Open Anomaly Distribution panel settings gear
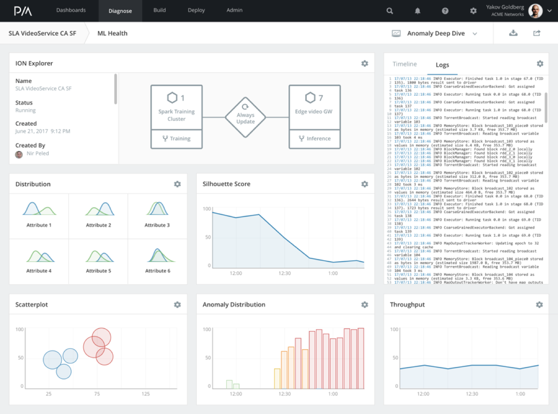 (365, 304)
